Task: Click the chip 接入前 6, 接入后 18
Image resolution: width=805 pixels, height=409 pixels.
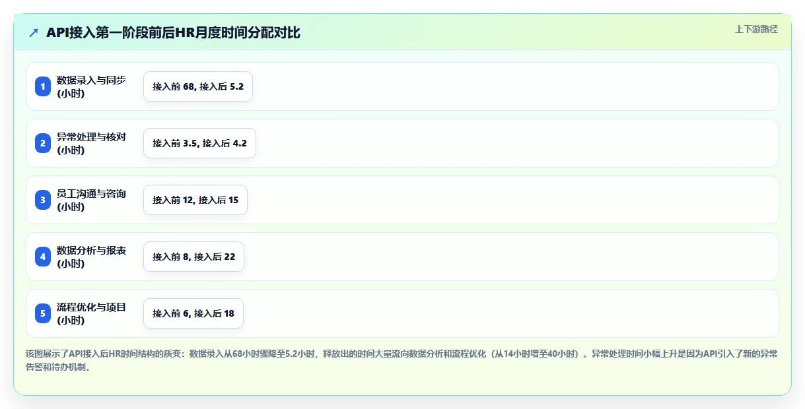Action: tap(193, 313)
